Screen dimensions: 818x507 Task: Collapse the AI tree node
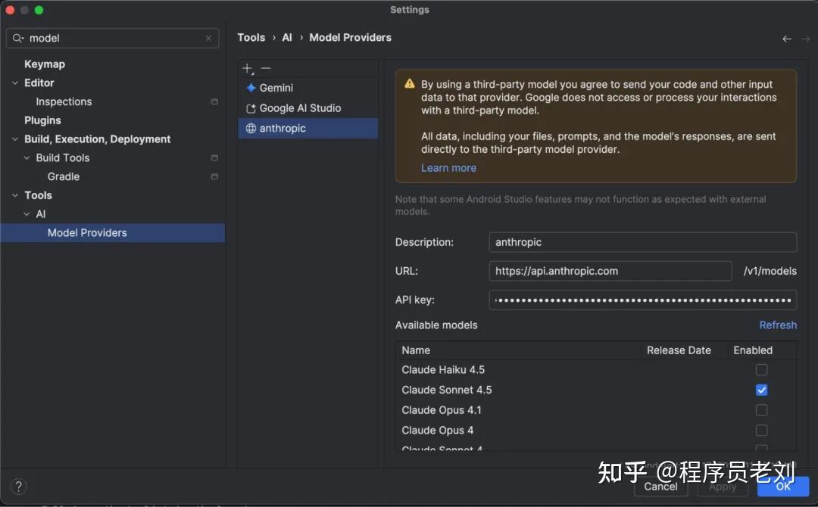[x=27, y=214]
